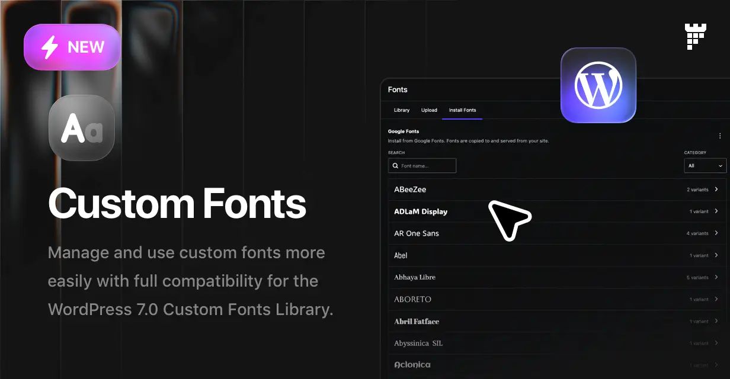Open the Google Fonts three-dot options menu

(x=720, y=136)
